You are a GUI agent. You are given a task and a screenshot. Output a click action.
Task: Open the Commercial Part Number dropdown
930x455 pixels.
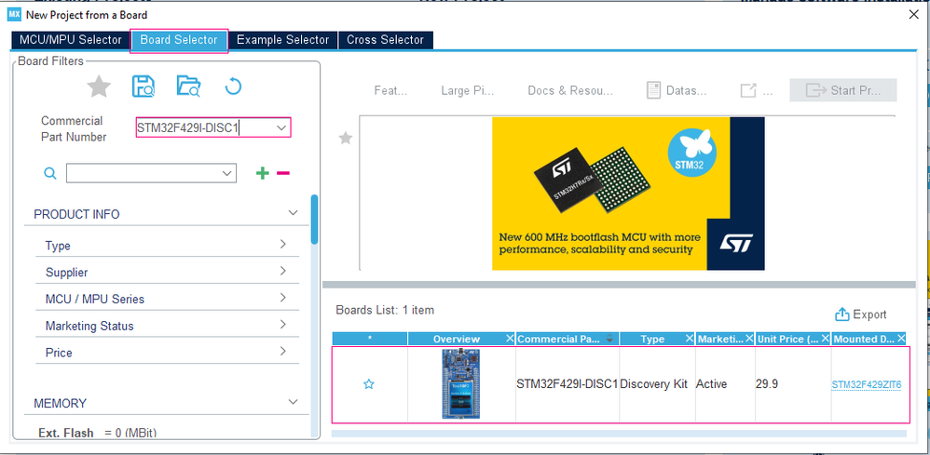[x=281, y=127]
